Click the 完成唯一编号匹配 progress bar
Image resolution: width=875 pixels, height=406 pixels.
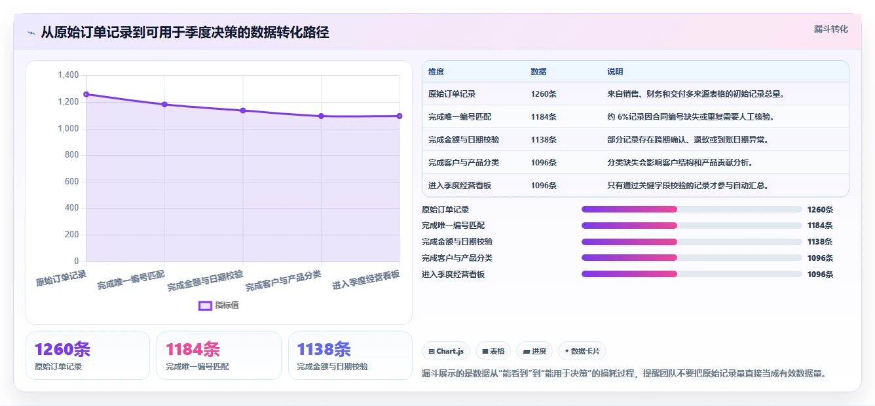692,226
